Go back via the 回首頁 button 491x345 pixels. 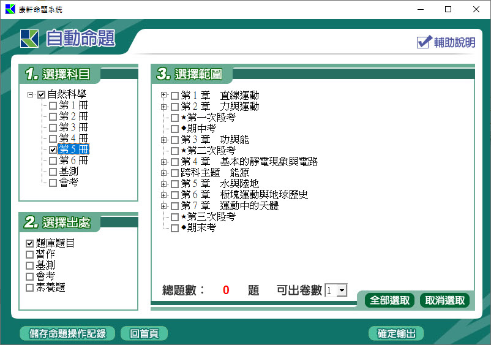144,333
